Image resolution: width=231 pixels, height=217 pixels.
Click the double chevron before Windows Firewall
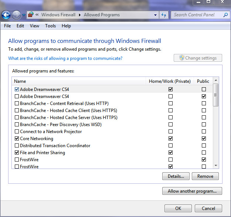[x=37, y=14]
